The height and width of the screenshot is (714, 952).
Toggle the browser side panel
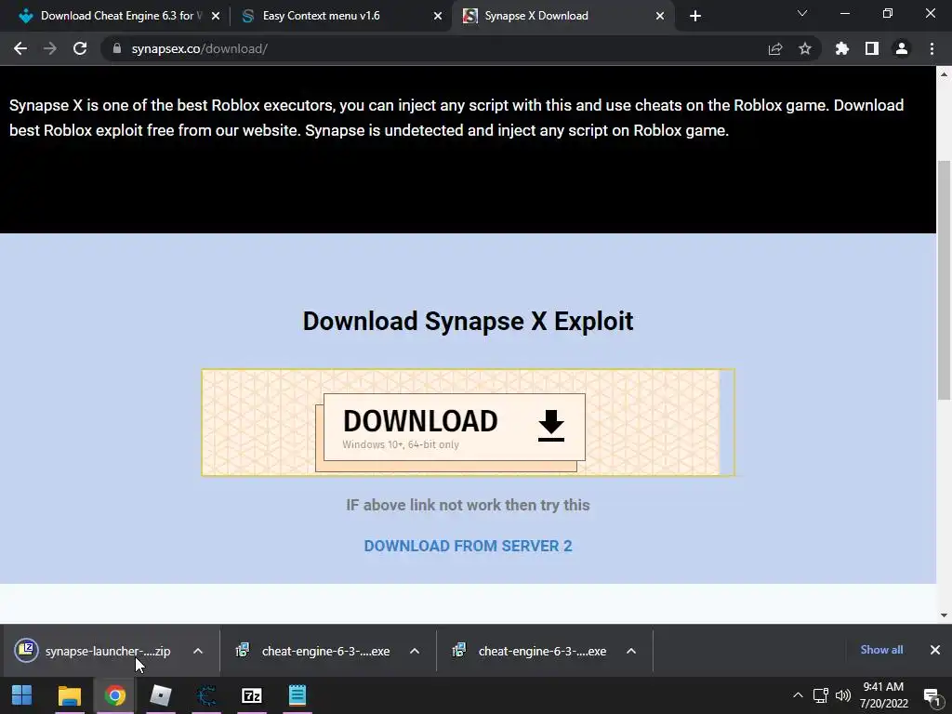tap(872, 48)
